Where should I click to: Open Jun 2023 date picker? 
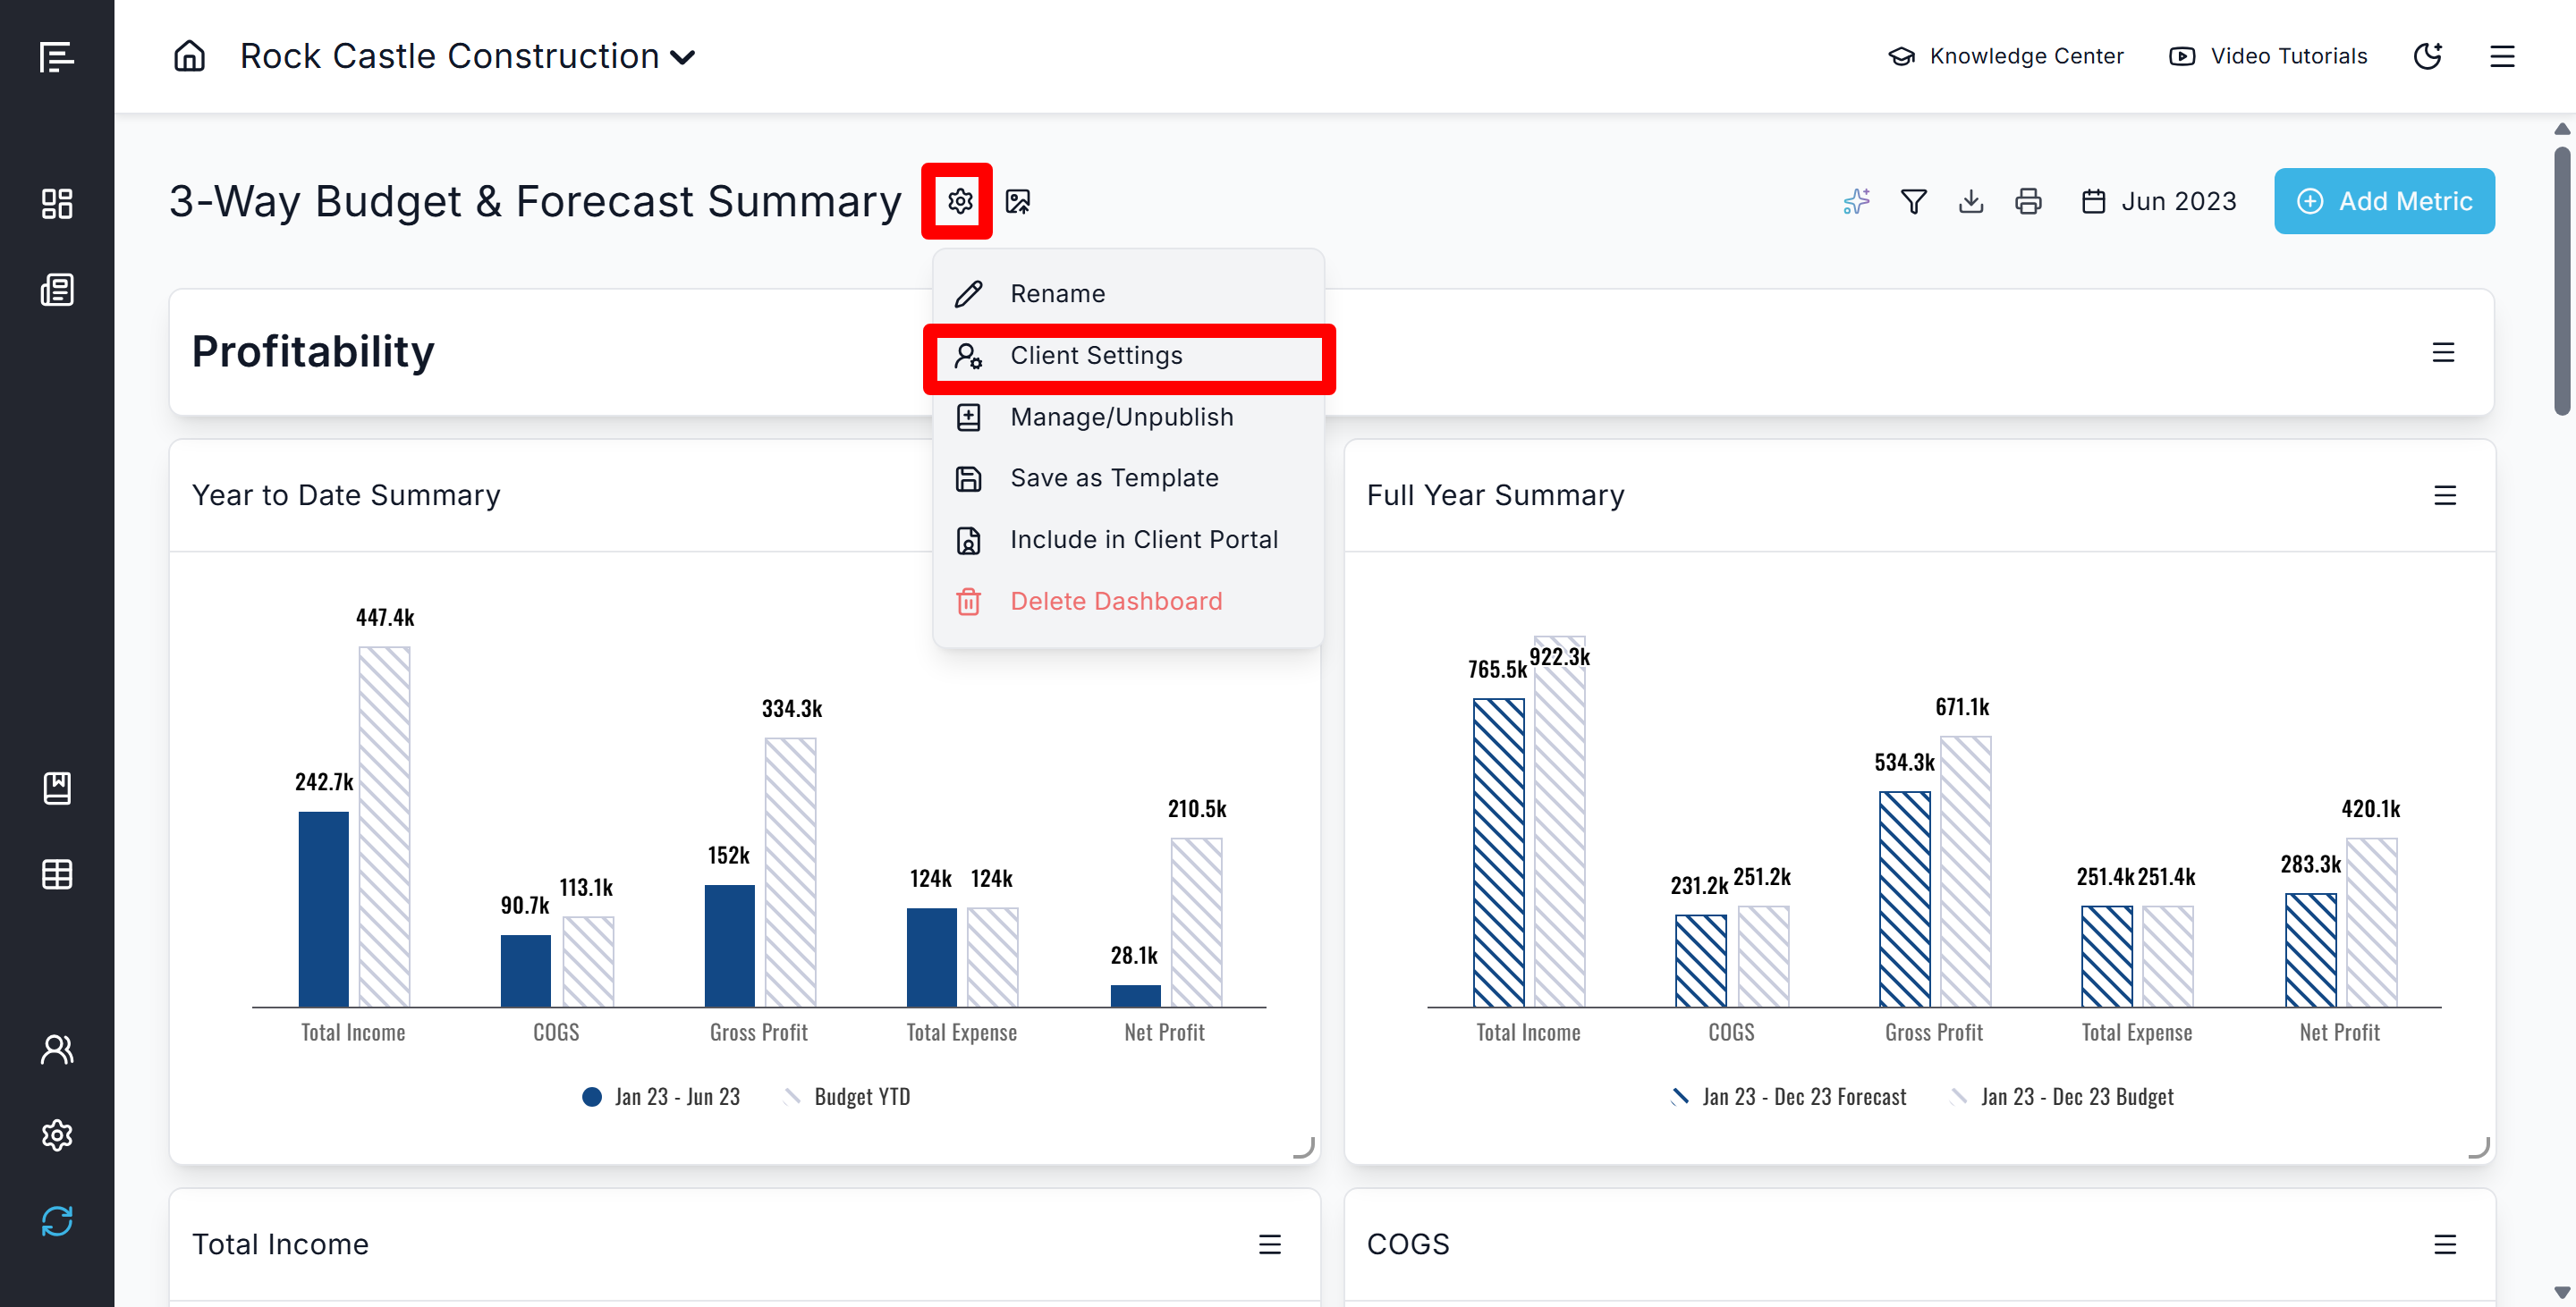pyautogui.click(x=2158, y=201)
